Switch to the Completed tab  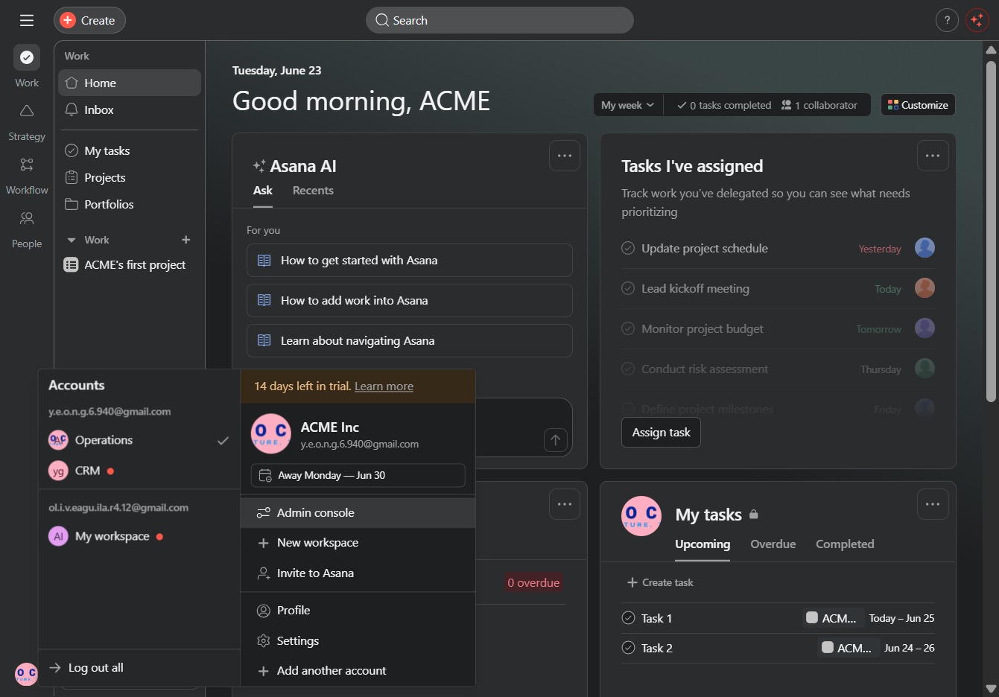click(x=845, y=544)
